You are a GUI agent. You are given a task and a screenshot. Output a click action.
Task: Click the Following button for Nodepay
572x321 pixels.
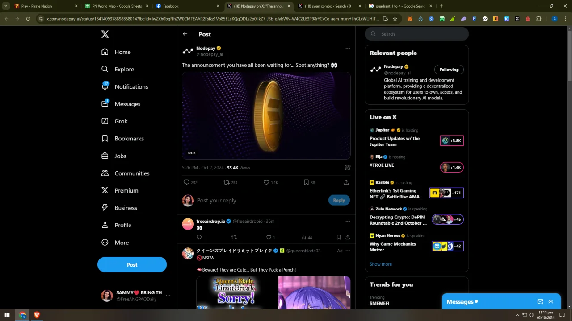pos(449,70)
